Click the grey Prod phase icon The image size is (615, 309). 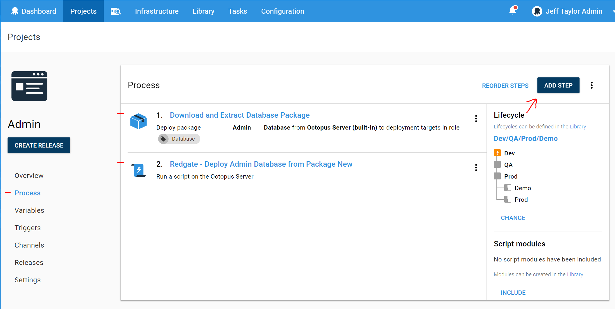click(x=497, y=176)
